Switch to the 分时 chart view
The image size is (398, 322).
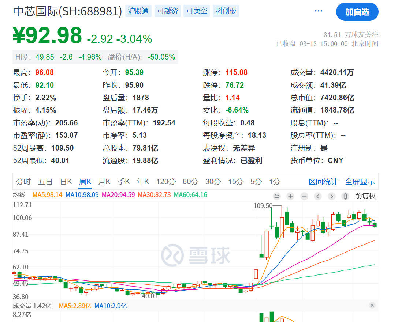(x=23, y=182)
